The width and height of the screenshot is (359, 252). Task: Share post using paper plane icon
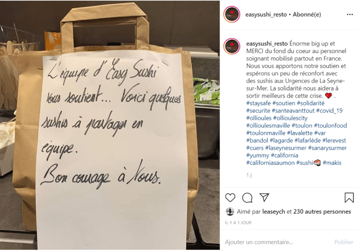coord(264,197)
